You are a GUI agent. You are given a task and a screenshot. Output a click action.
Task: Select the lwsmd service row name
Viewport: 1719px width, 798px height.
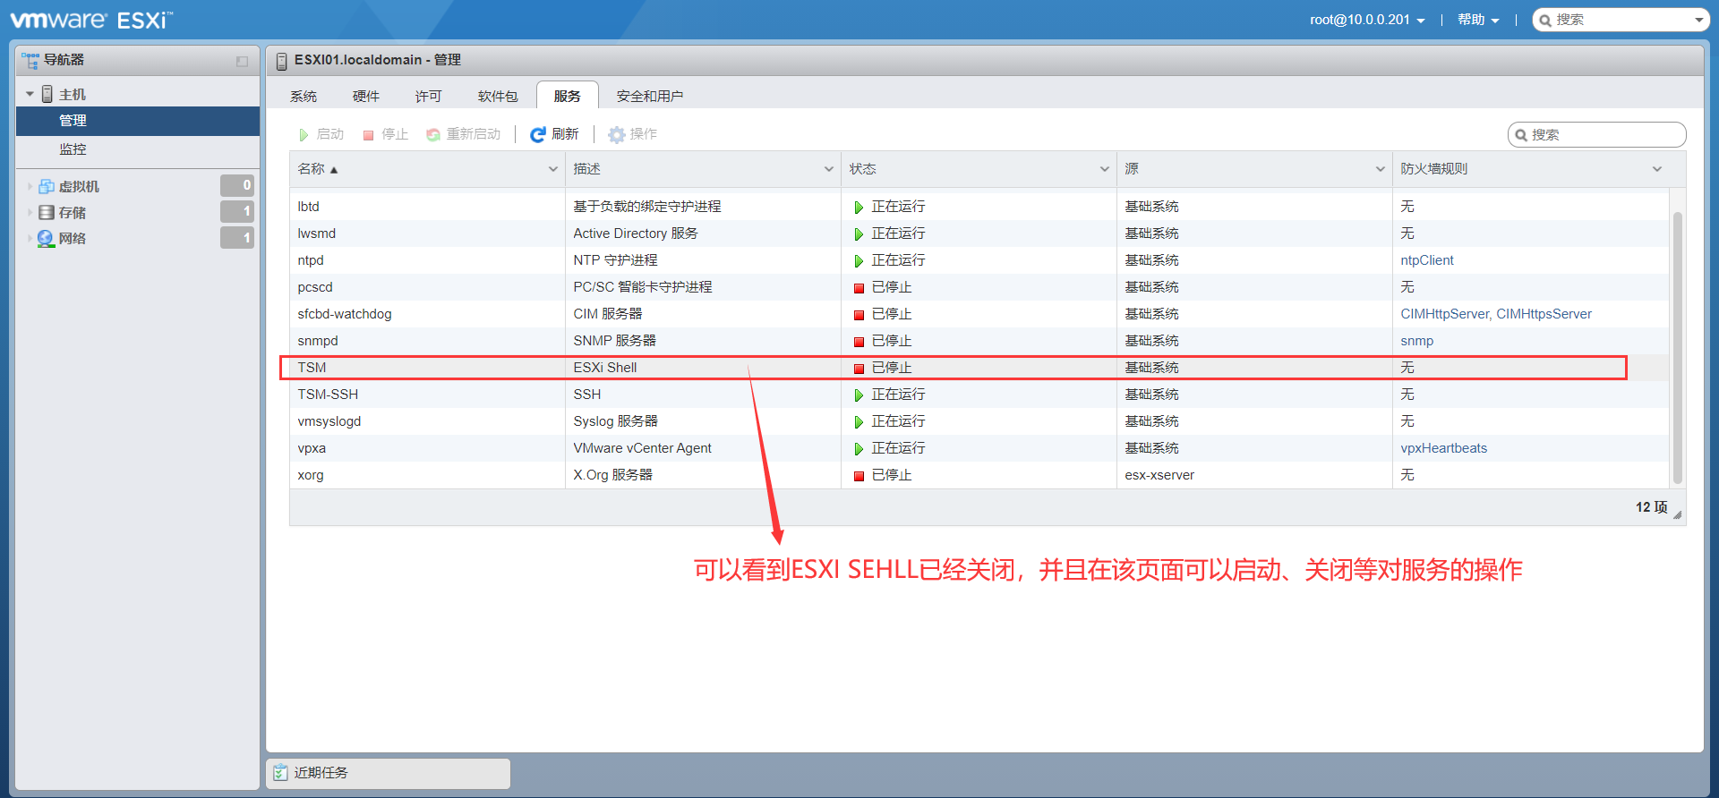point(317,233)
